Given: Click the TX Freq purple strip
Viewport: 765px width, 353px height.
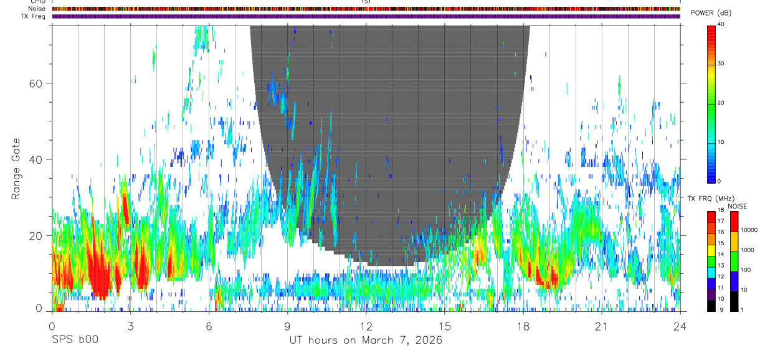Looking at the screenshot, I should [x=366, y=16].
